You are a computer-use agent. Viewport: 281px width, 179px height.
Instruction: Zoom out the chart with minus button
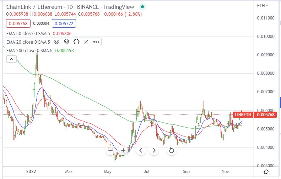[x=110, y=150]
